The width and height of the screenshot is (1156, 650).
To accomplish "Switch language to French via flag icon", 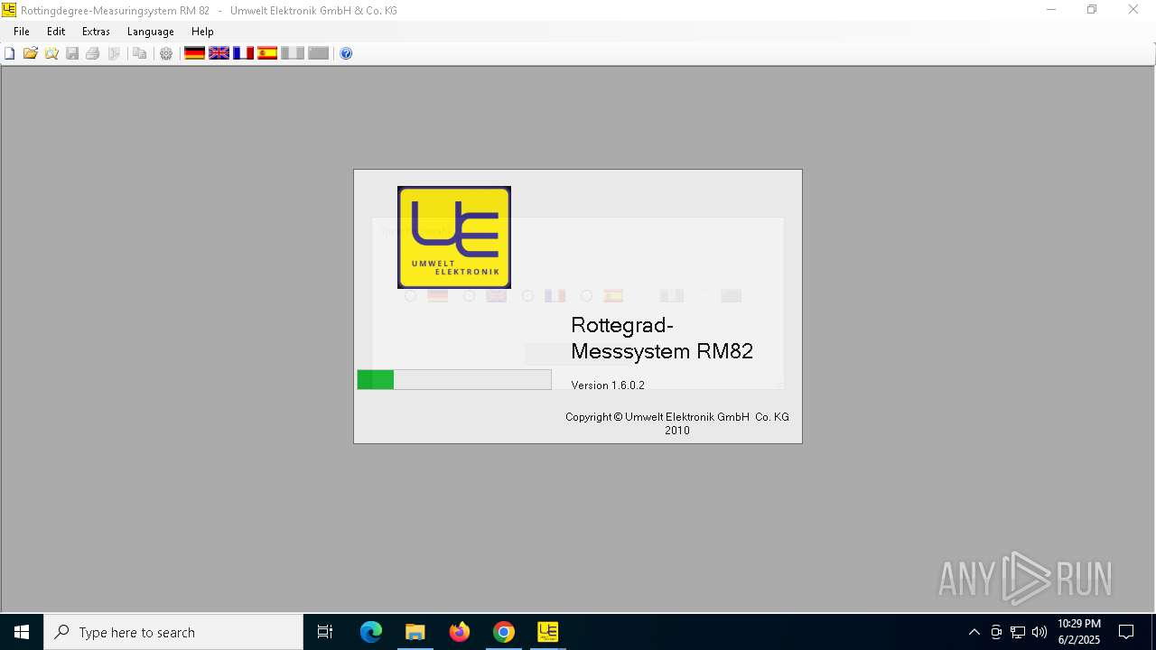I will coord(243,53).
